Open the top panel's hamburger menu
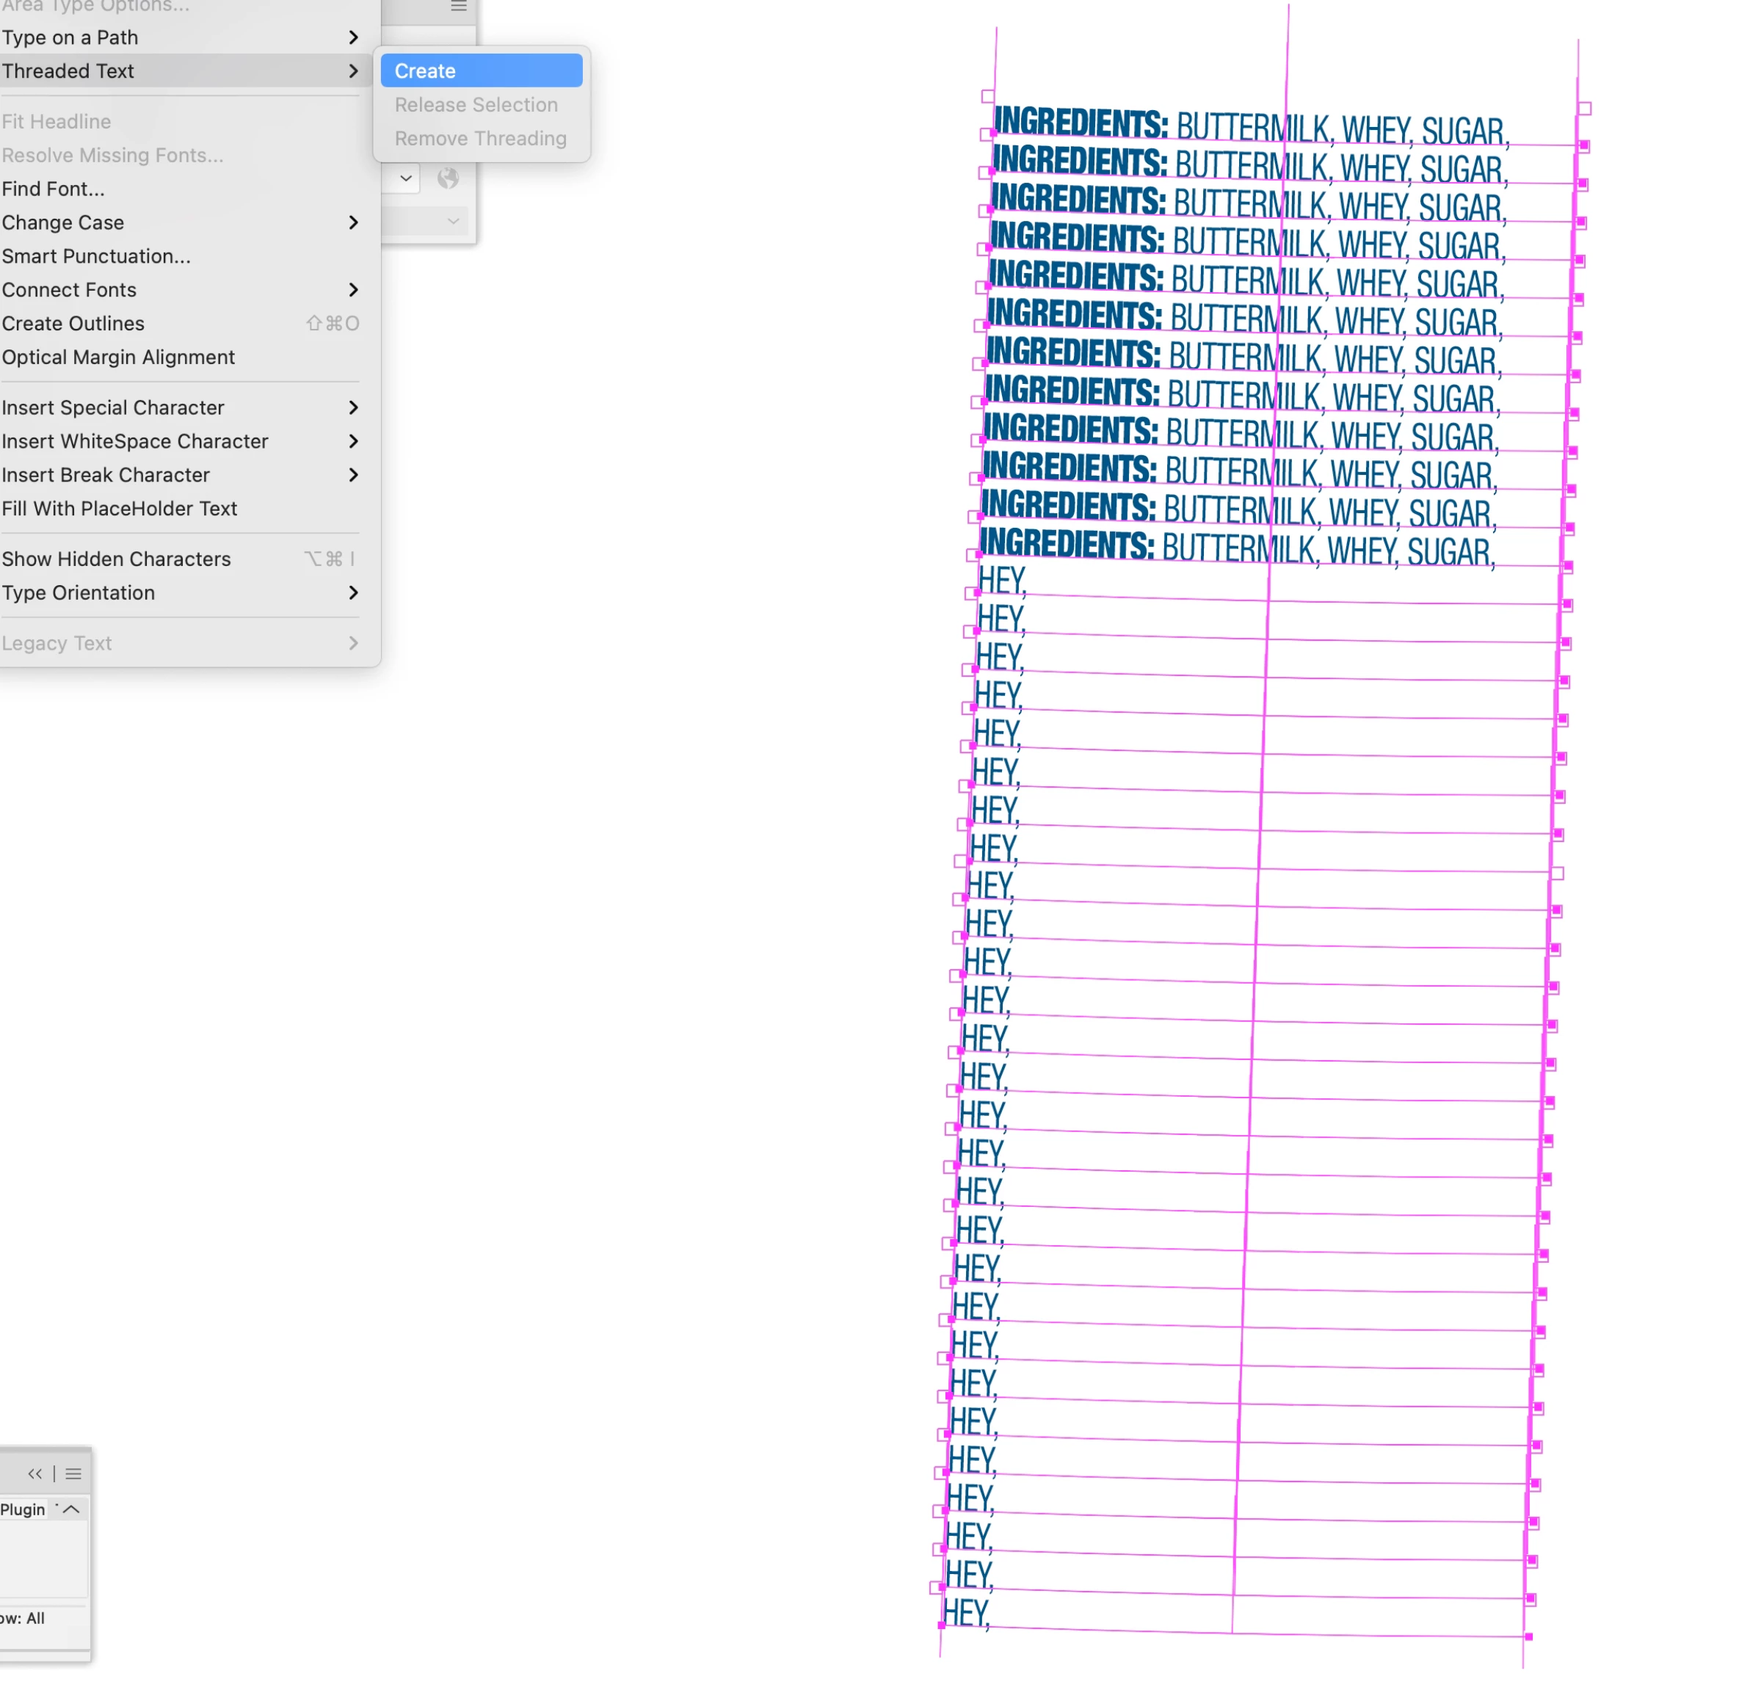 point(458,7)
